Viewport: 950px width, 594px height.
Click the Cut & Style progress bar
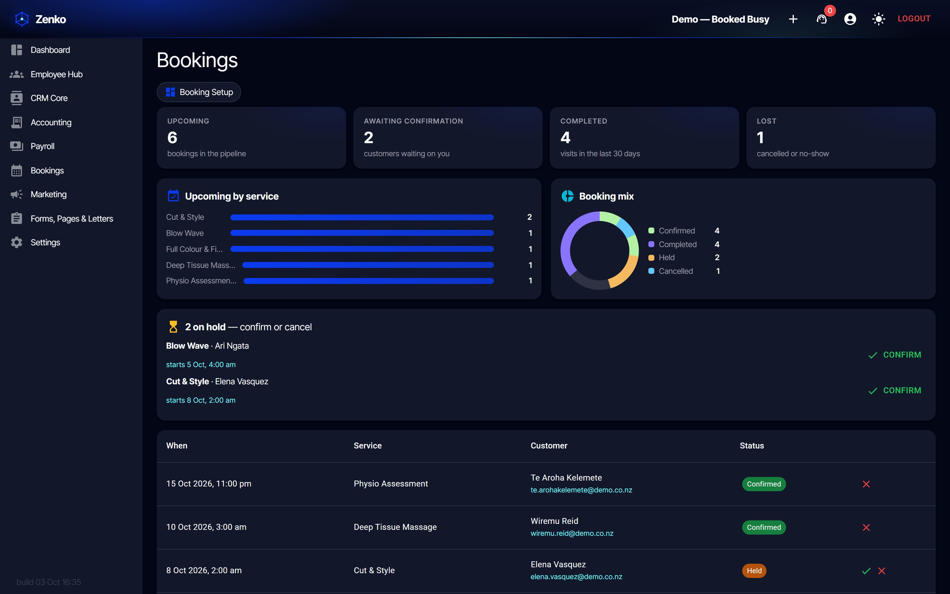[x=362, y=217]
